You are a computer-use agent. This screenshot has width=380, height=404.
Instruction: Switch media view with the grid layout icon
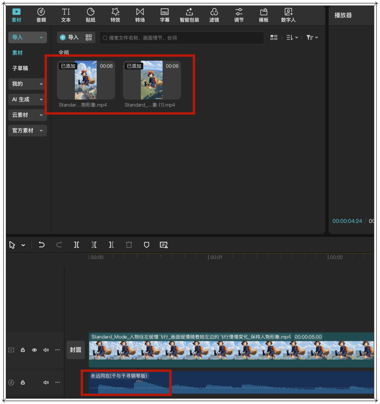(274, 38)
